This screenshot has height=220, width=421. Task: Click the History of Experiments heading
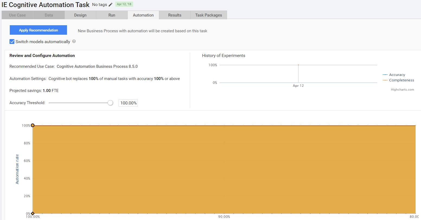[x=224, y=56]
